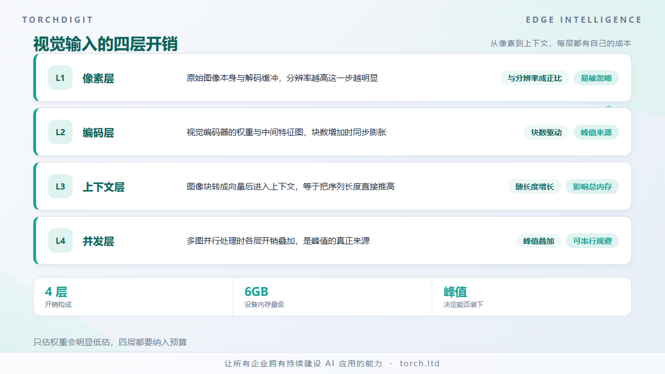Select the 易被忽略 tag

(x=596, y=78)
